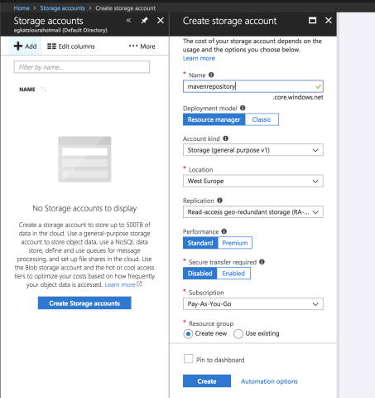This screenshot has width=375, height=398.
Task: Click Create Storage accounts button
Action: pyautogui.click(x=84, y=303)
